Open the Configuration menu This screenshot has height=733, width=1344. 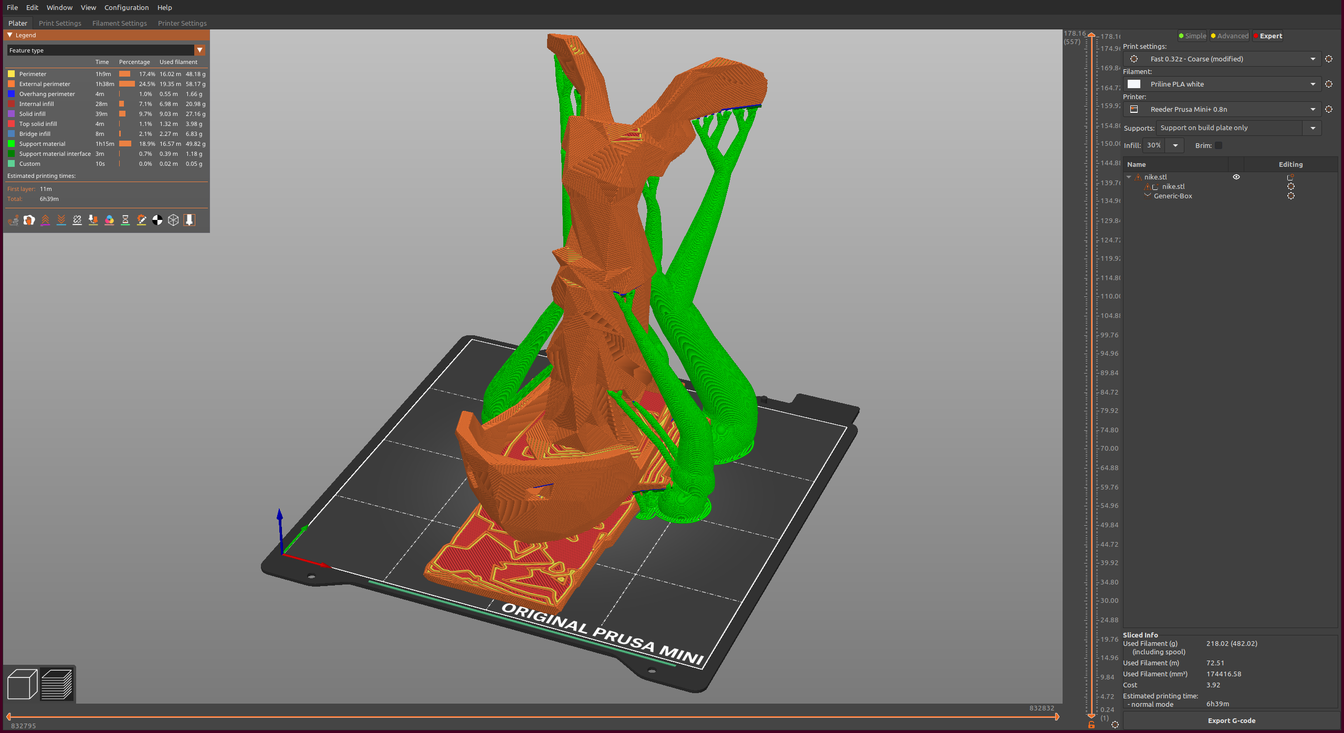pyautogui.click(x=126, y=7)
